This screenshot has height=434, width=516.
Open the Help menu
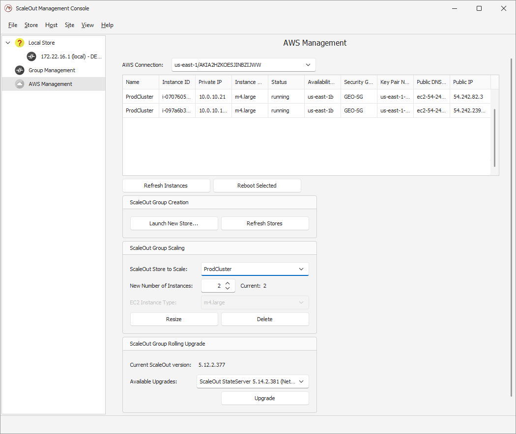[107, 25]
